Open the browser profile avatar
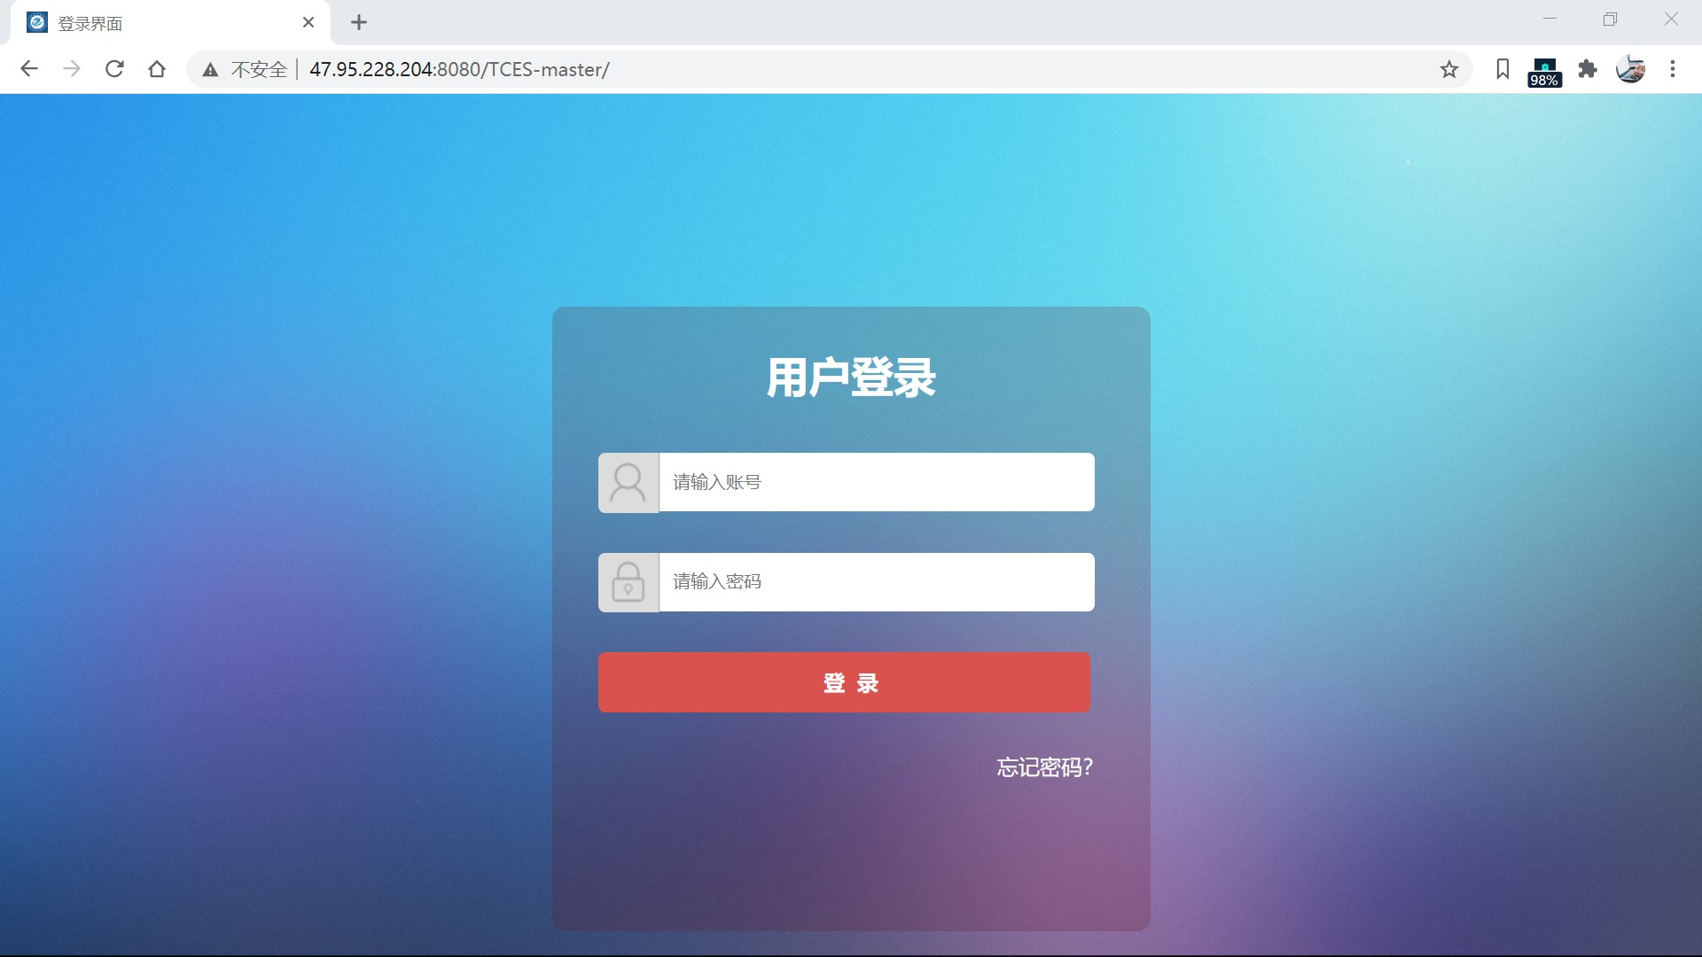The width and height of the screenshot is (1702, 957). pyautogui.click(x=1631, y=69)
